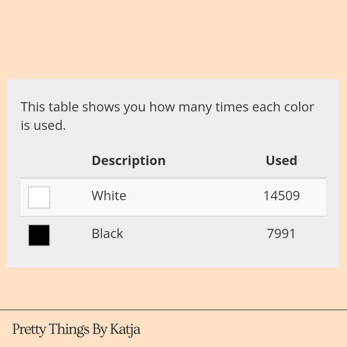Click the word "shows" in the intro text

tap(101, 107)
